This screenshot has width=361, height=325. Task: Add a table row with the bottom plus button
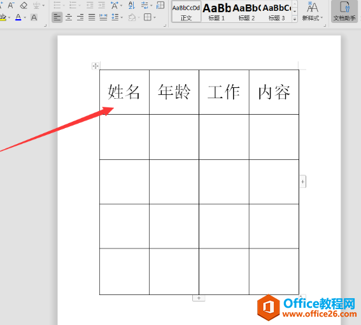click(199, 298)
